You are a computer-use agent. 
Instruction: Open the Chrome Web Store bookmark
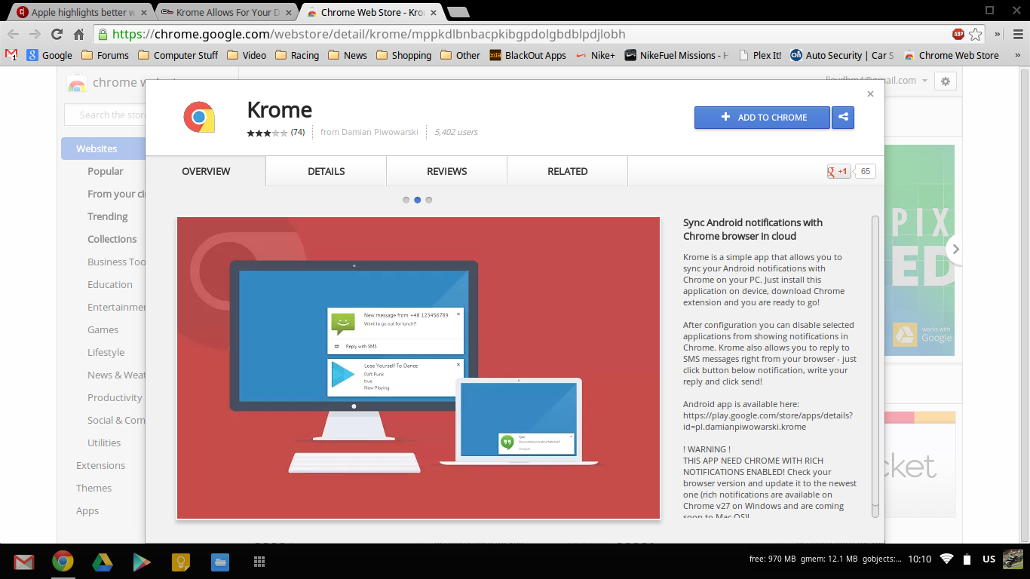pyautogui.click(x=952, y=55)
